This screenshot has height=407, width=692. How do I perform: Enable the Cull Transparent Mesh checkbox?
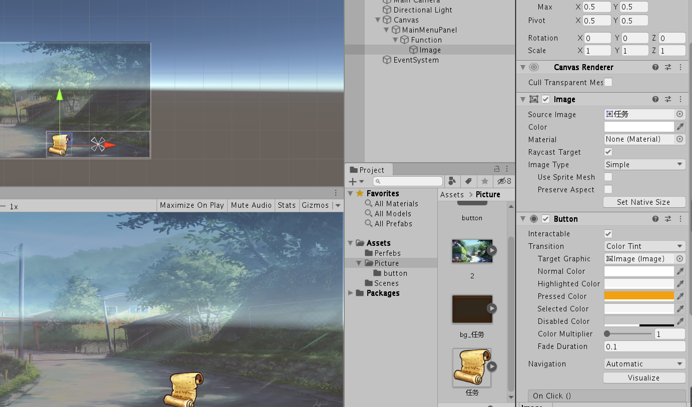(608, 82)
